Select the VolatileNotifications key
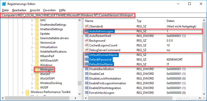This screenshot has width=207, height=101. pos(53,52)
